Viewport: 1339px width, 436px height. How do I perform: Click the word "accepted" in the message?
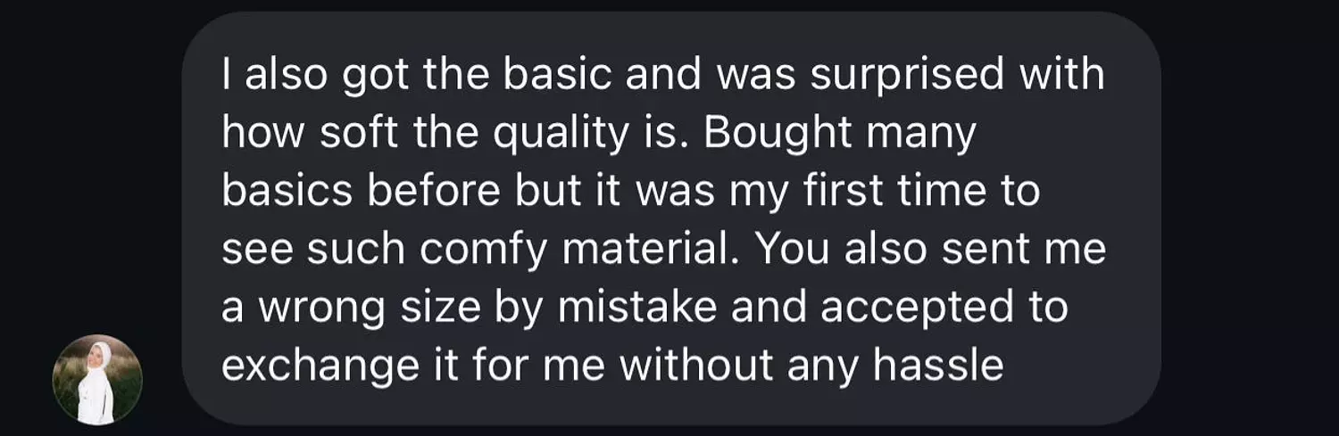point(917,308)
